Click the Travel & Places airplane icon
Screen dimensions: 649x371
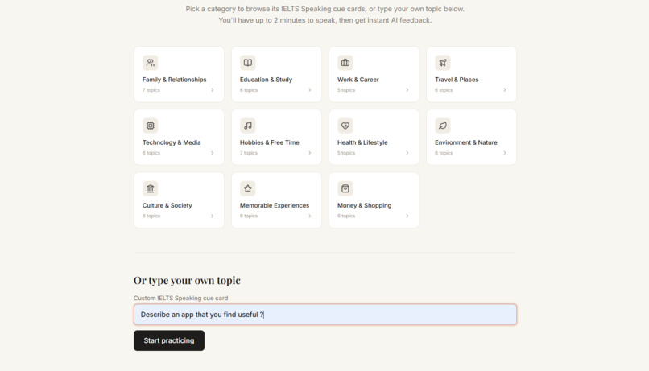pyautogui.click(x=442, y=63)
